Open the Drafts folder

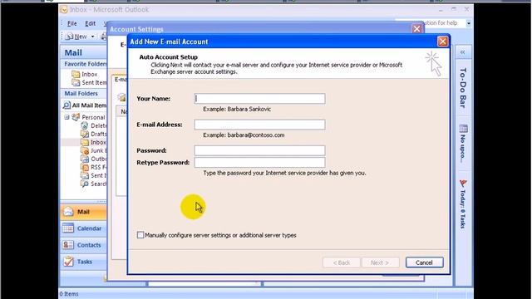[94, 134]
